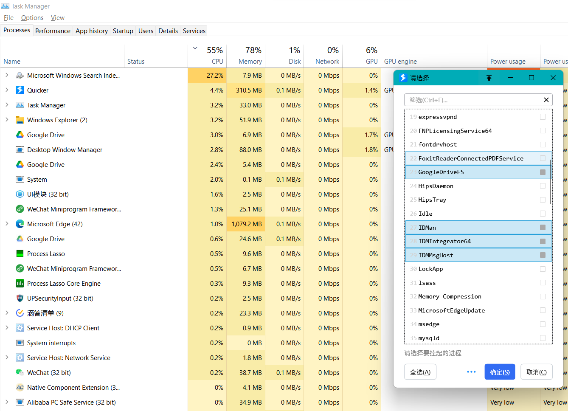Check the HipsDaemon checkbox
This screenshot has width=568, height=411.
tap(543, 186)
